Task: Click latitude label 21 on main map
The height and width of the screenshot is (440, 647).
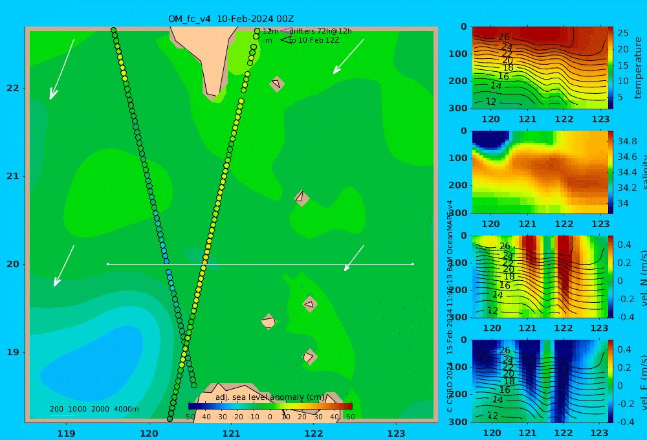Action: [x=13, y=176]
